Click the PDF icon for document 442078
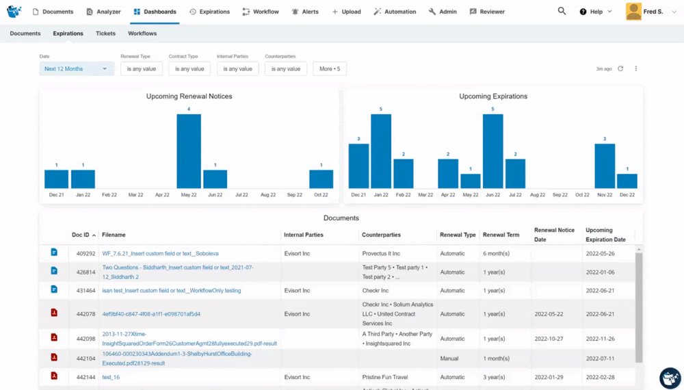Screen dimensions: 684x390 54,313
